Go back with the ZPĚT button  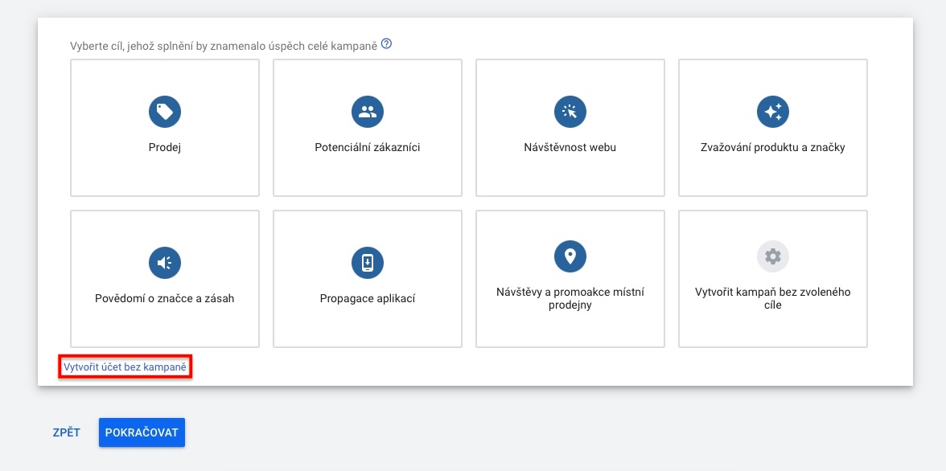[66, 432]
